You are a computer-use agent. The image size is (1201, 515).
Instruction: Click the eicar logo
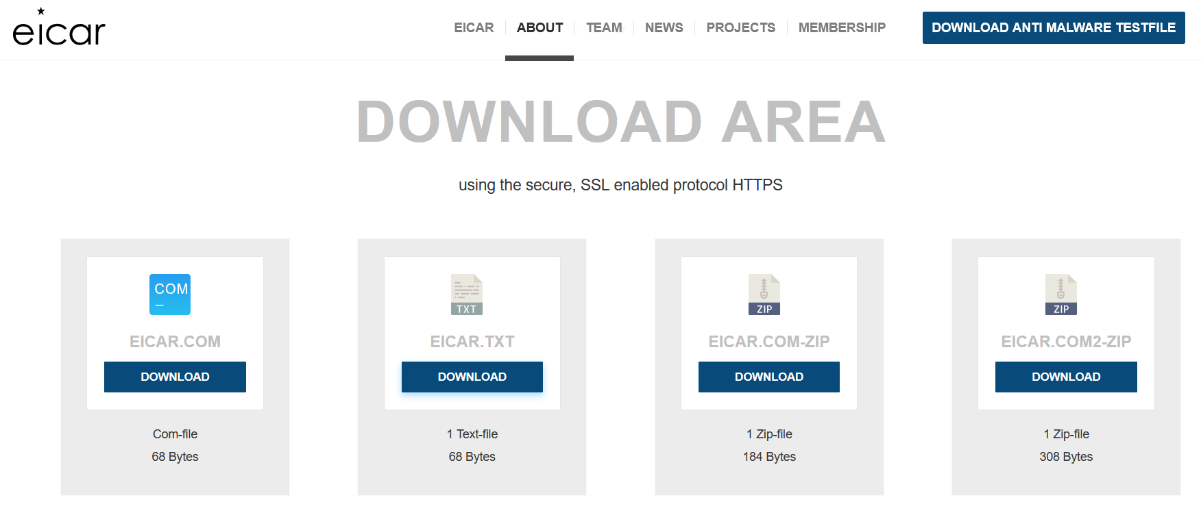59,28
